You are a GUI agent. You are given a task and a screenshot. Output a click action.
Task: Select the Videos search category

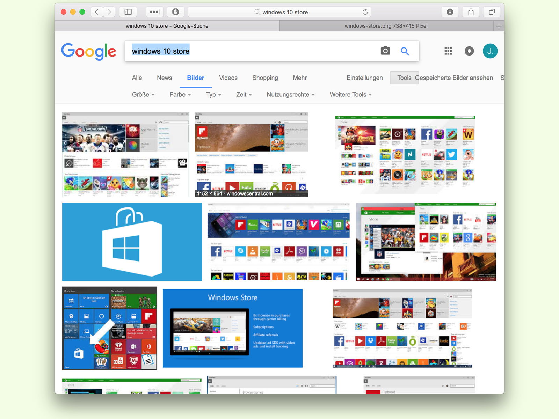(228, 78)
